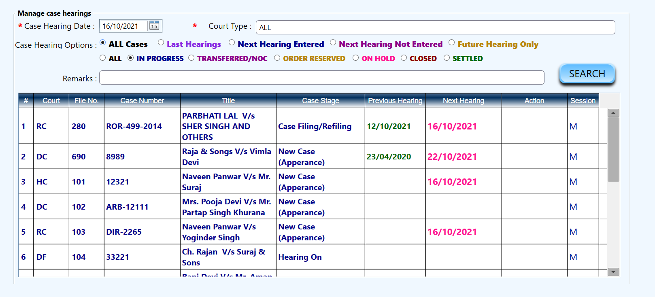Open case ROR-499-2014
The width and height of the screenshot is (655, 297).
pyautogui.click(x=134, y=126)
